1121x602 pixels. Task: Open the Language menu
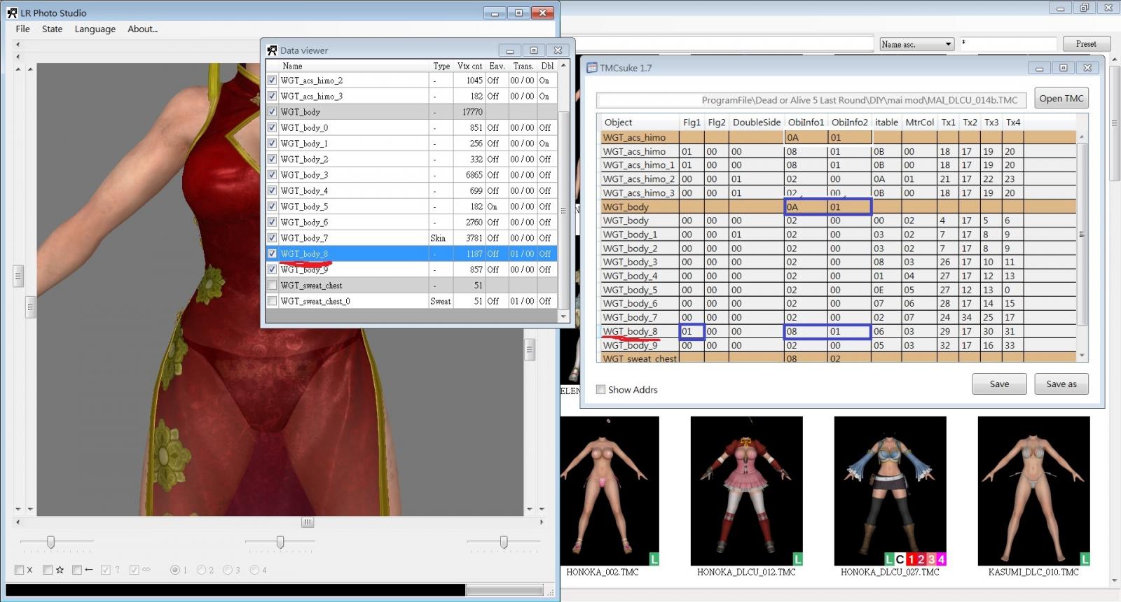pos(95,29)
